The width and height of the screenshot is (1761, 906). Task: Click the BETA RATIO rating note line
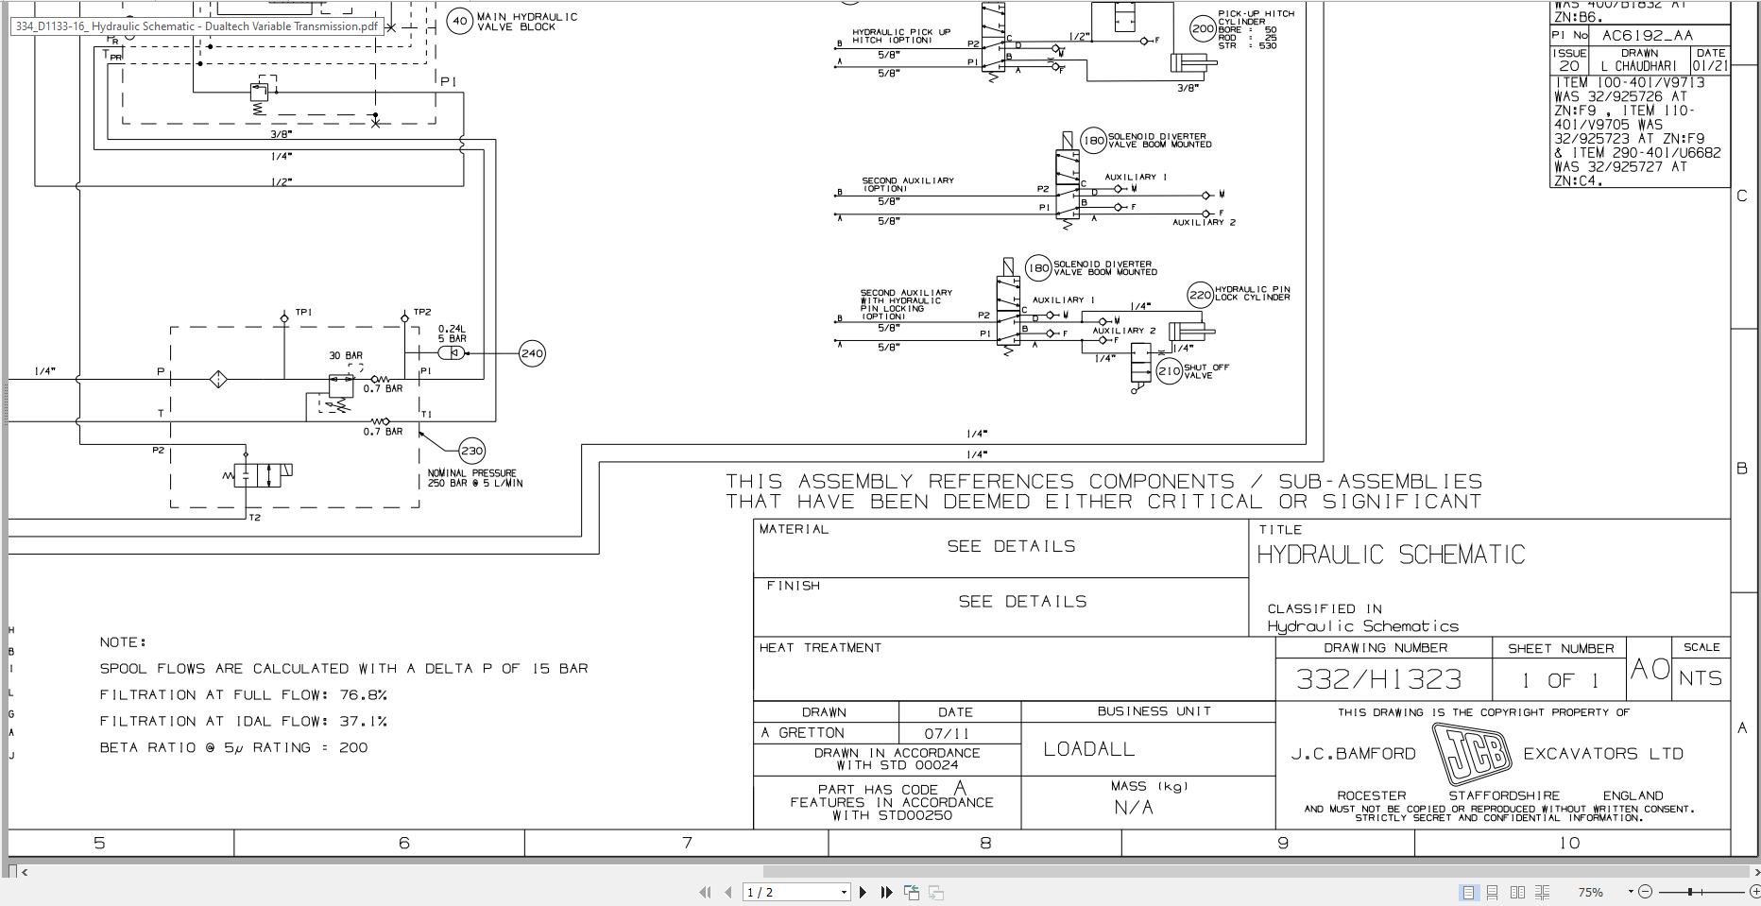coord(234,747)
